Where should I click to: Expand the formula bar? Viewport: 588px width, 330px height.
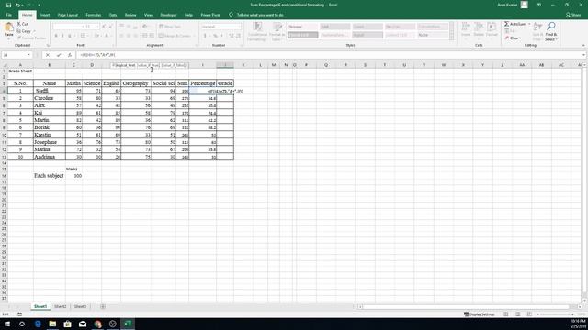click(583, 55)
